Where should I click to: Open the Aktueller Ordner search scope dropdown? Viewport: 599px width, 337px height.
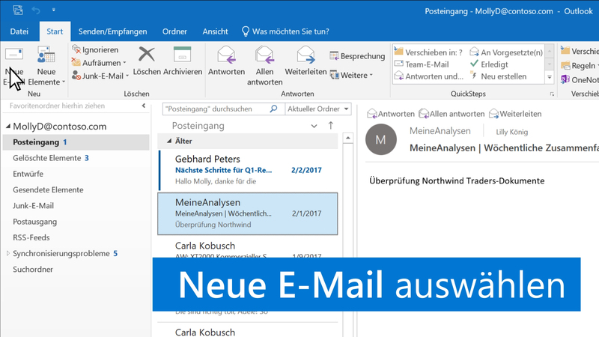click(318, 109)
